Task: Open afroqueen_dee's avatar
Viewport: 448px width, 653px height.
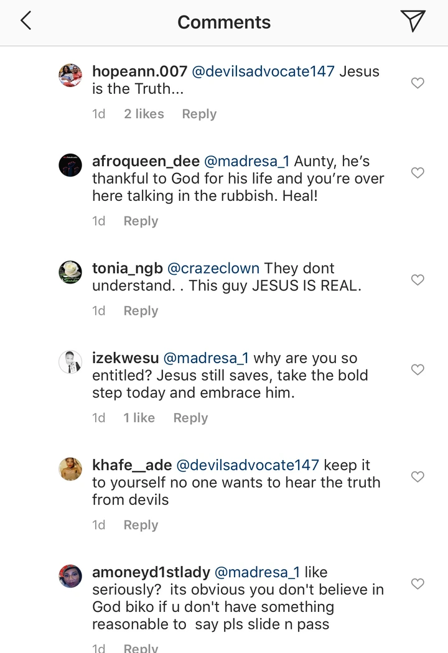Action: [x=70, y=165]
